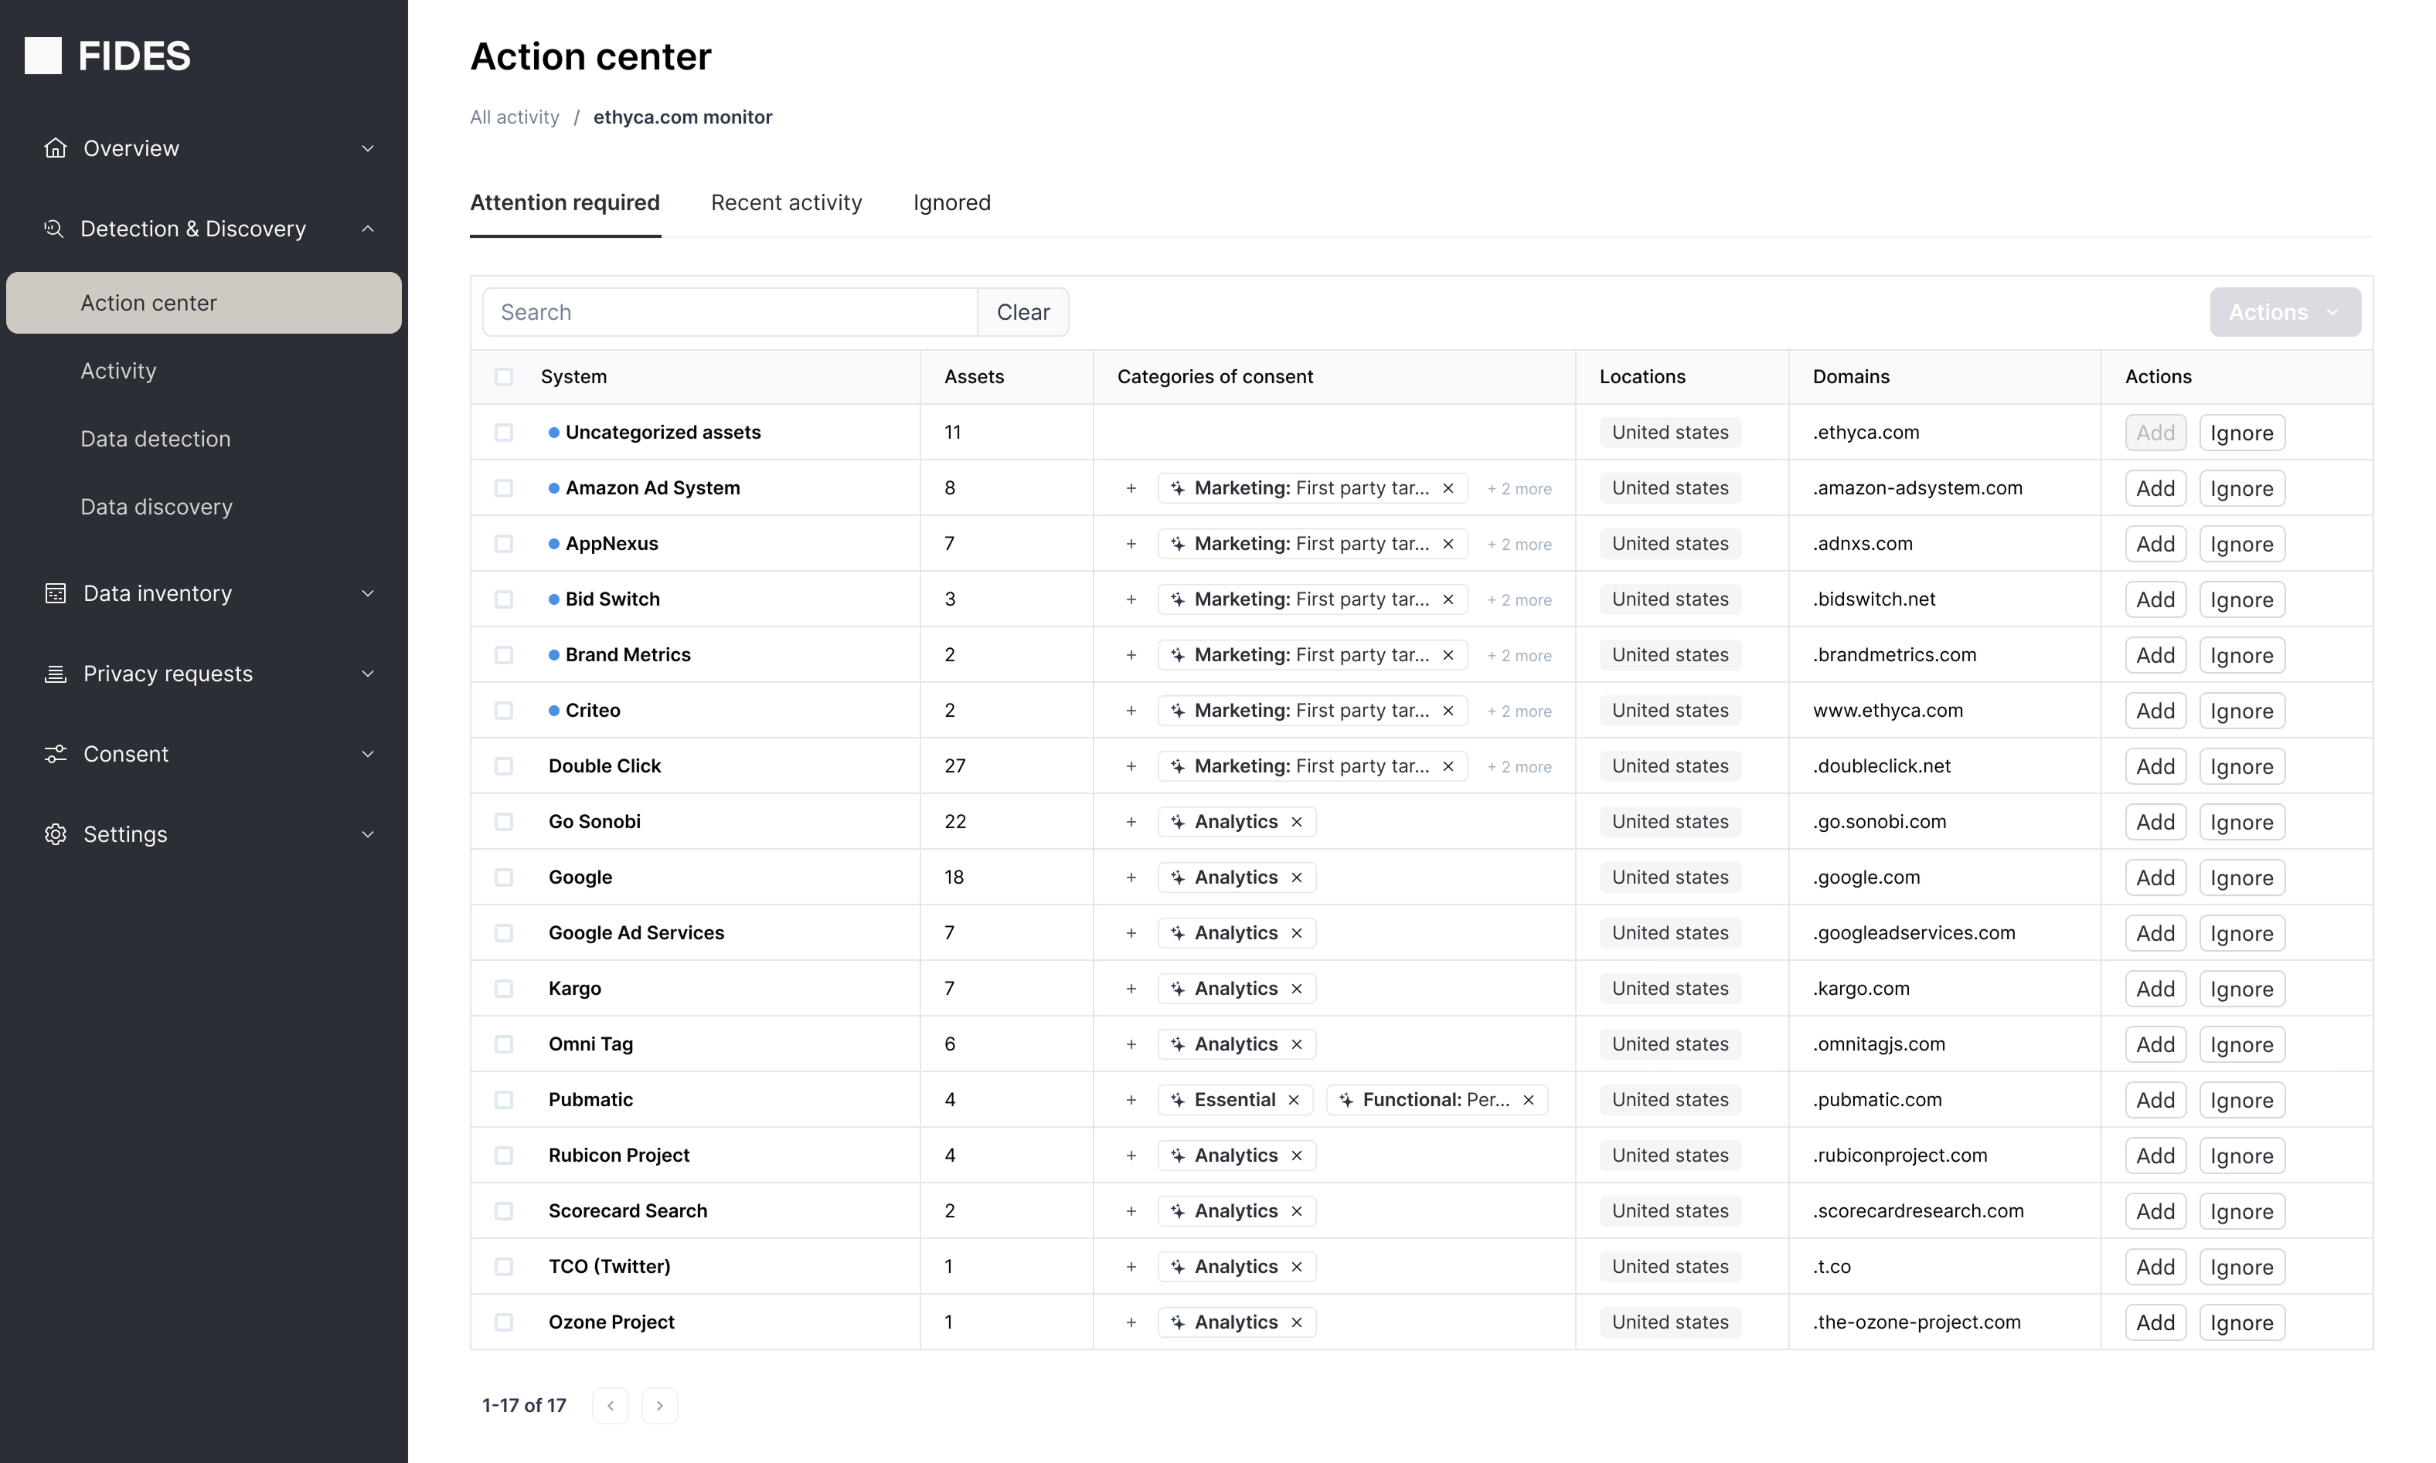Image resolution: width=2436 pixels, height=1463 pixels.
Task: Check the Pubmatic row checkbox
Action: pos(504,1100)
